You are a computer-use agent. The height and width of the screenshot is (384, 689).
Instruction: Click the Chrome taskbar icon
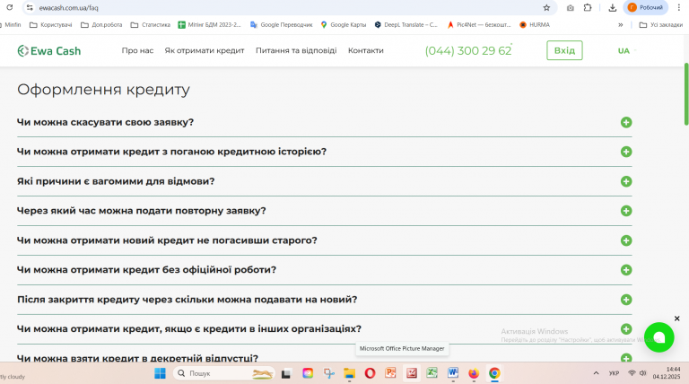click(494, 373)
